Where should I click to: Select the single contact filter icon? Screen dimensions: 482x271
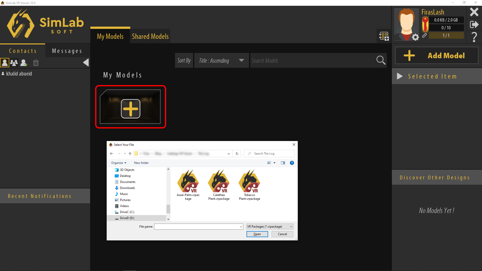pos(5,63)
